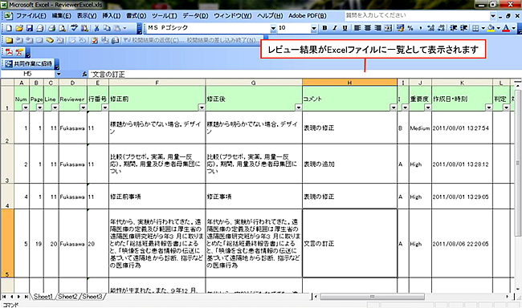Viewport: 522px width, 308px height.
Task: Click 校閲結果の返信(C) in reviewing toolbar
Action: tap(153, 40)
